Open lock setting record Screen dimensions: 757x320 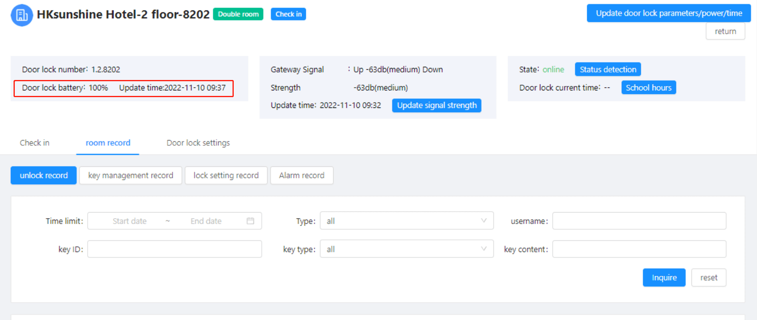pyautogui.click(x=226, y=176)
